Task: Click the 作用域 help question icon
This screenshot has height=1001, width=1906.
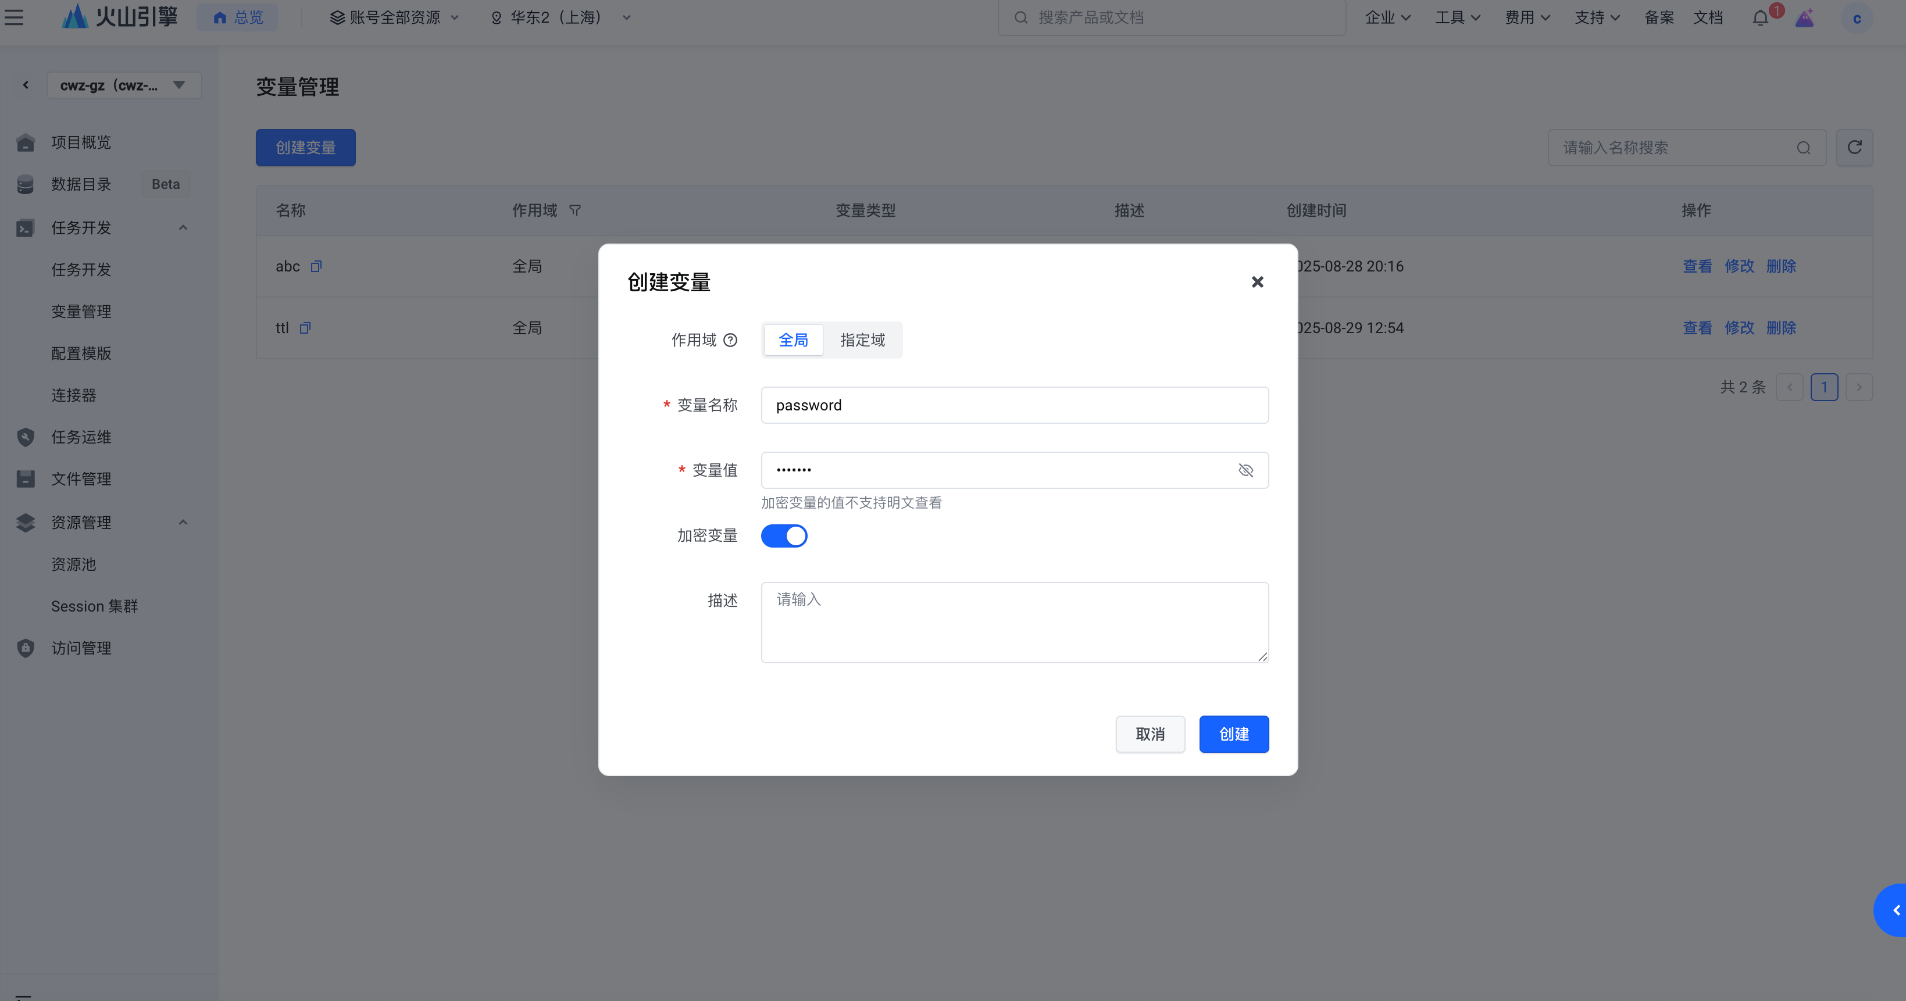Action: pos(730,340)
